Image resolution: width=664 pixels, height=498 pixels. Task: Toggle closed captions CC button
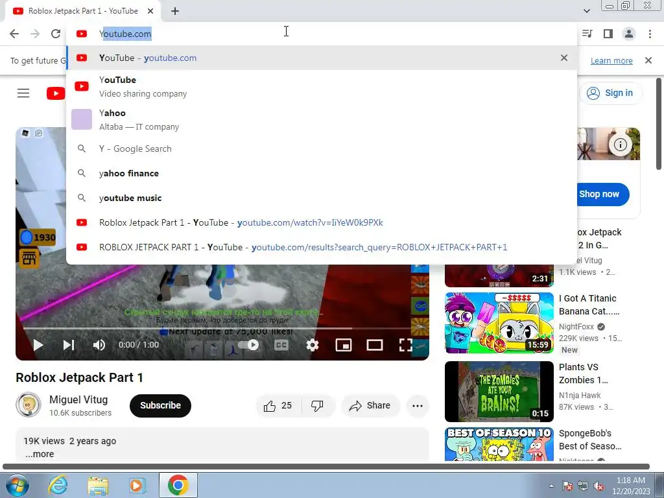[x=281, y=345]
